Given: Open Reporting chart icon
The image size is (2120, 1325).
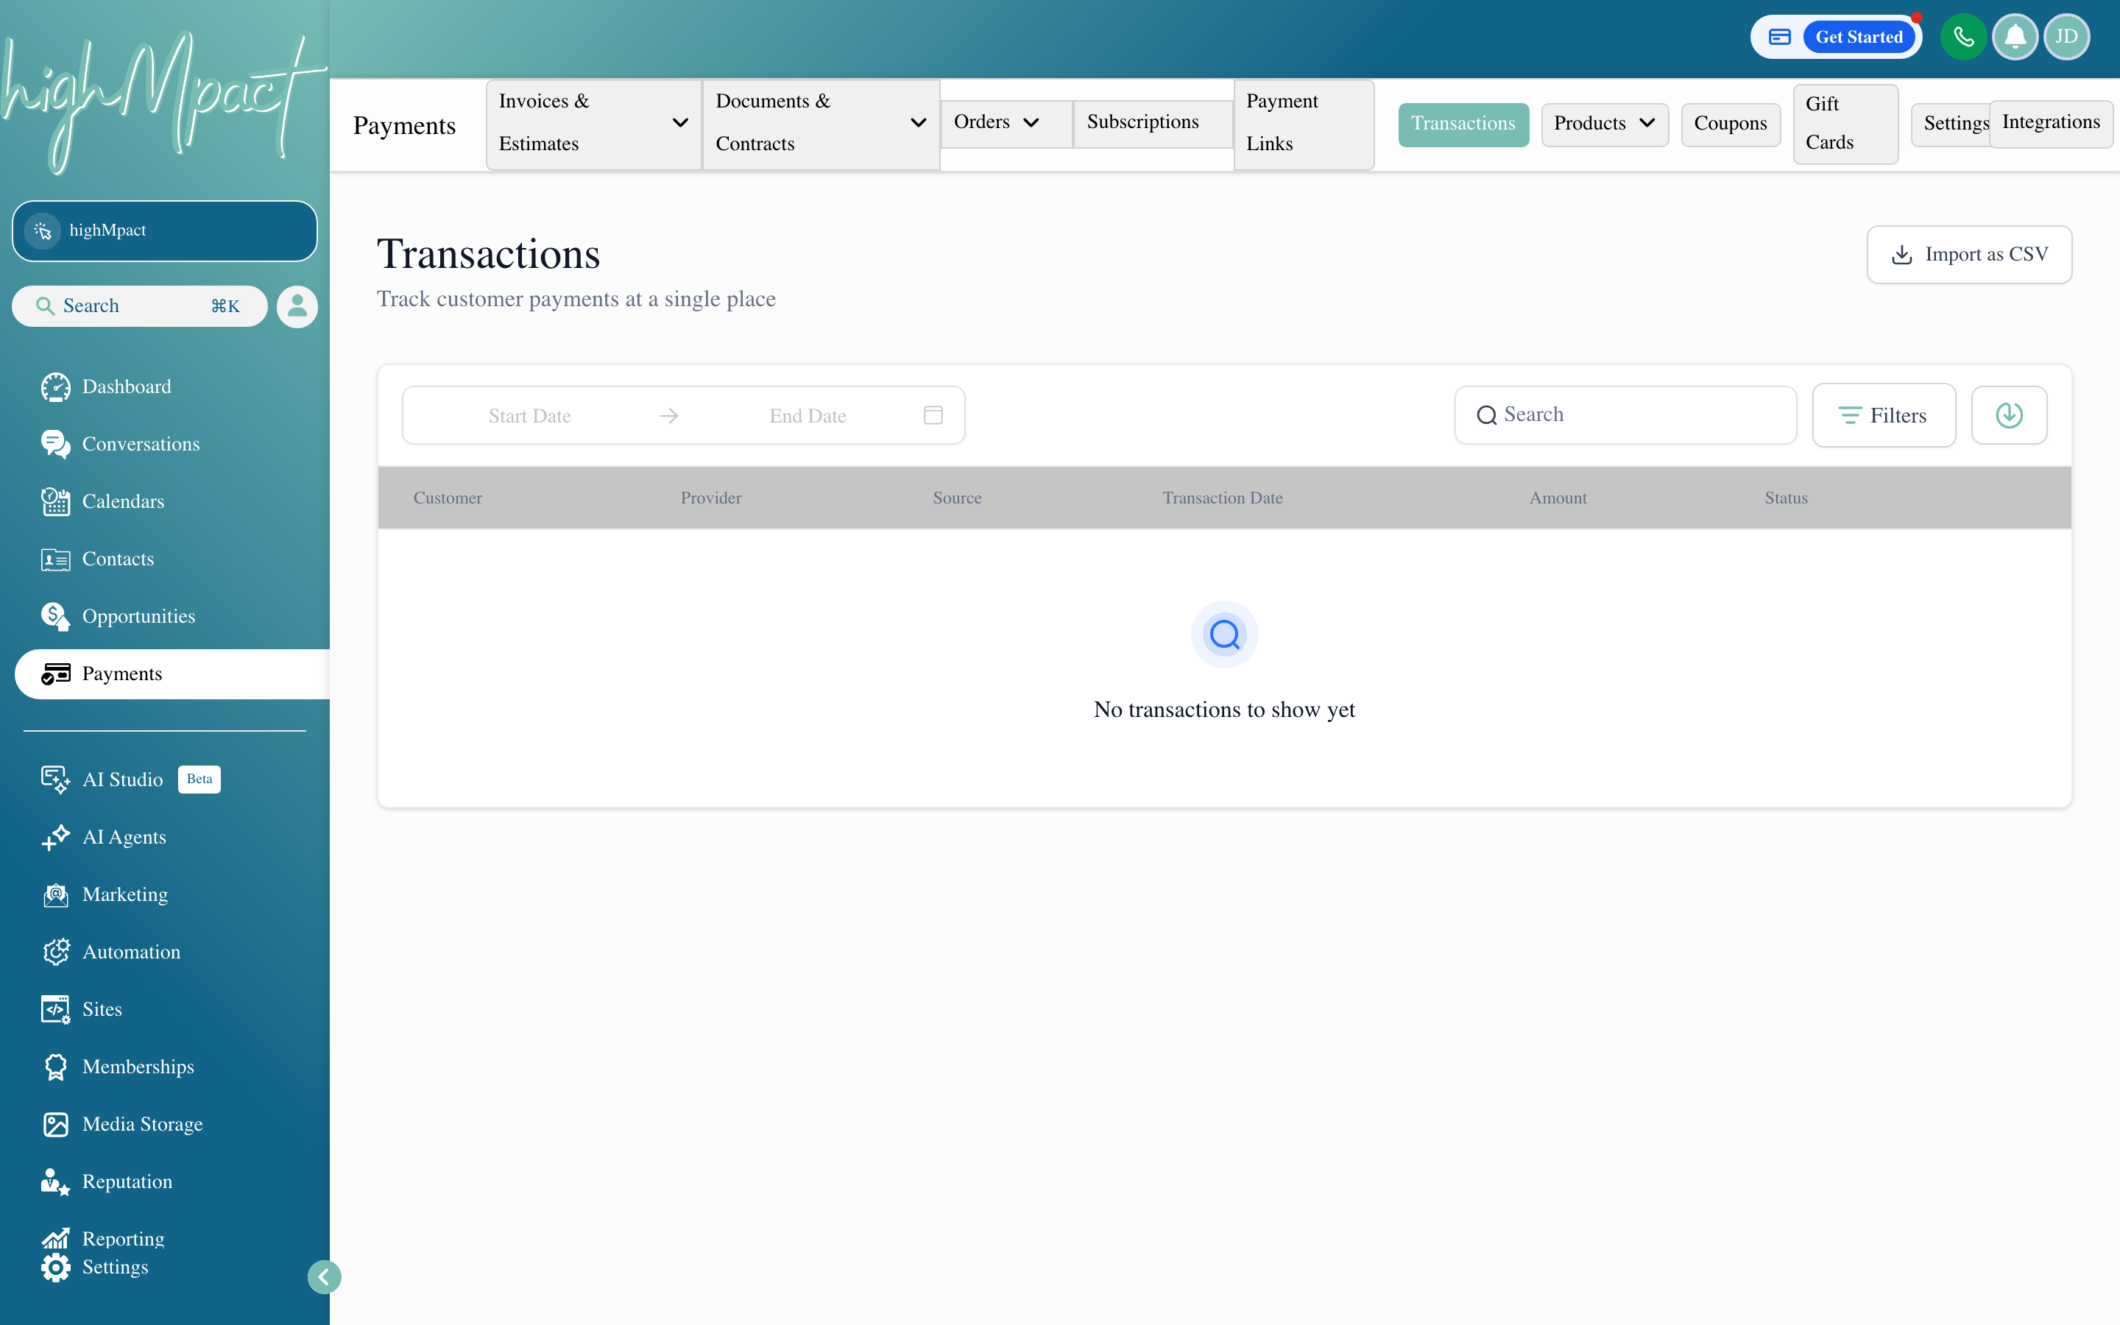Looking at the screenshot, I should click(x=55, y=1238).
